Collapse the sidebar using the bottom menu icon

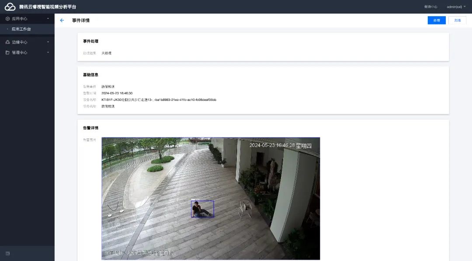coord(7,254)
